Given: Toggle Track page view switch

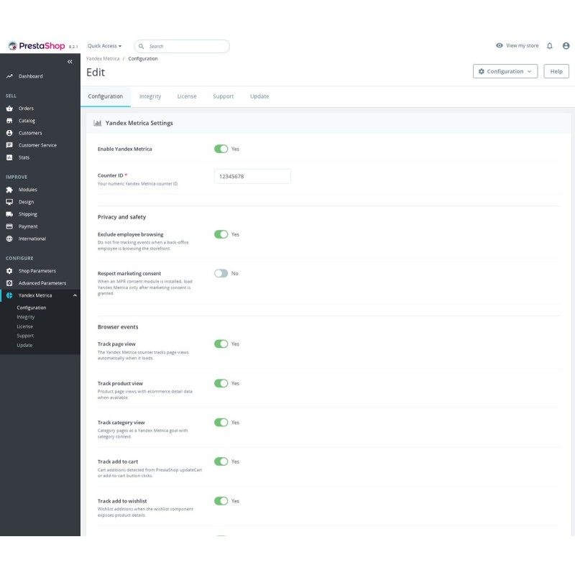Looking at the screenshot, I should coord(221,344).
